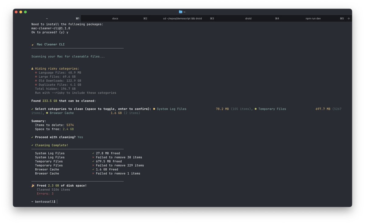Select the first ~ terminal tab
Screen dimensions: 365x224
click(47, 19)
